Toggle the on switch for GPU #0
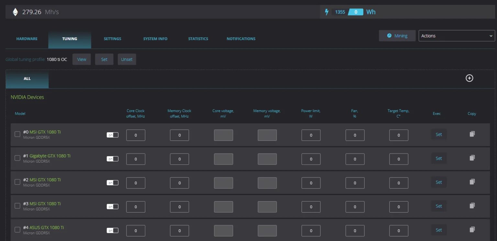This screenshot has width=497, height=241. (113, 135)
